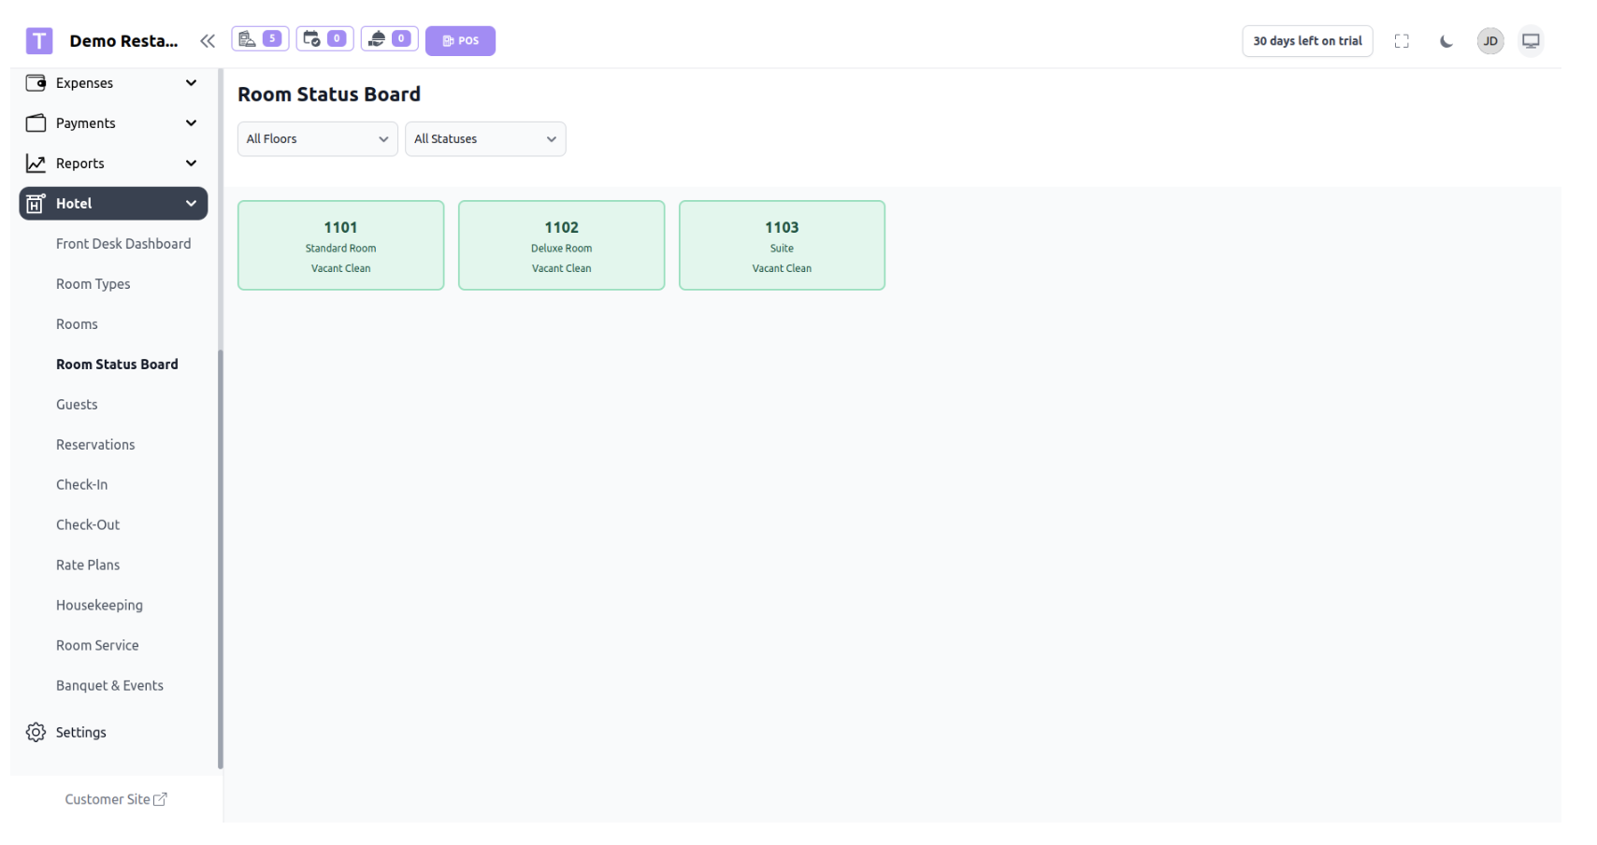The width and height of the screenshot is (1597, 845).
Task: Open the reservations badge showing 0
Action: coord(324,39)
